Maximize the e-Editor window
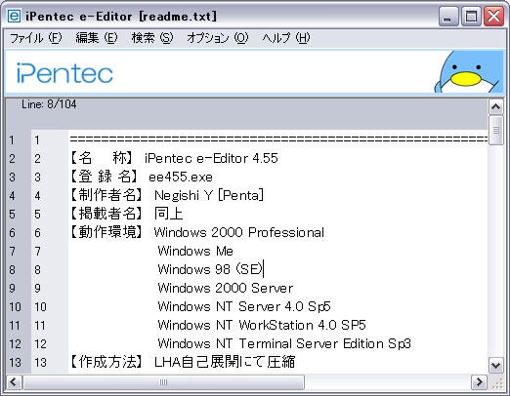 pos(471,16)
